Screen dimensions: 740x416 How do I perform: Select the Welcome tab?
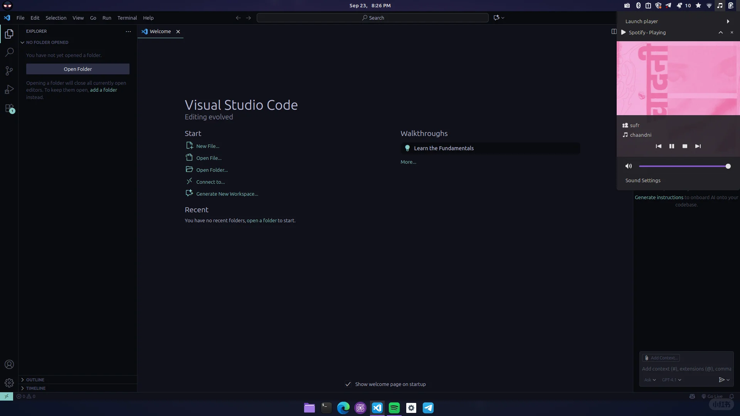coord(160,32)
